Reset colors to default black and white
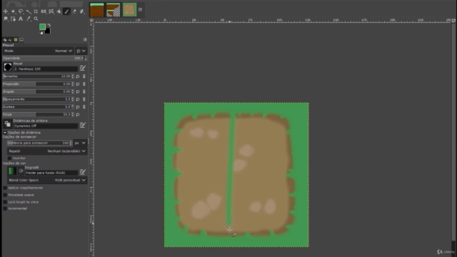 pyautogui.click(x=41, y=33)
